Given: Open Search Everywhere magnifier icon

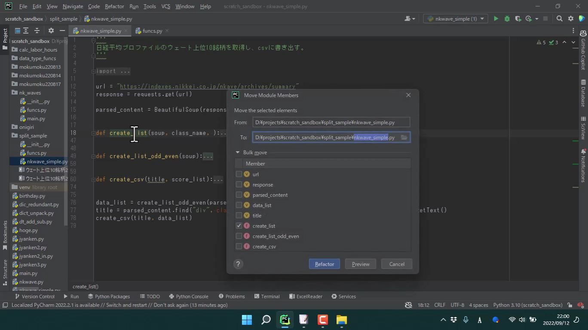Looking at the screenshot, I should tap(559, 18).
